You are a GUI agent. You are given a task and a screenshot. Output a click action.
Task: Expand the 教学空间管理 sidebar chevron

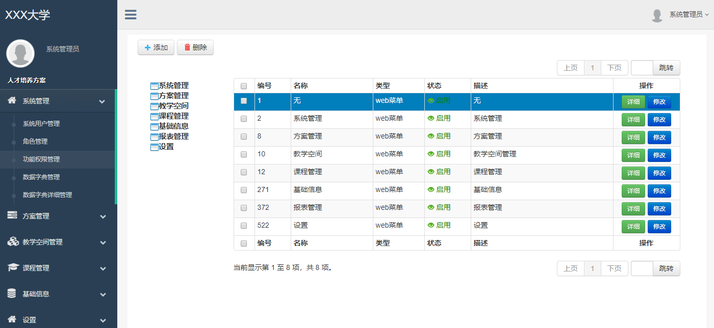[x=103, y=242]
